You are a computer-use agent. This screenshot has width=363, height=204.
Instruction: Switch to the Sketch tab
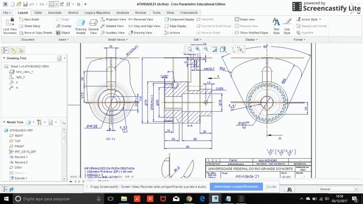click(73, 12)
